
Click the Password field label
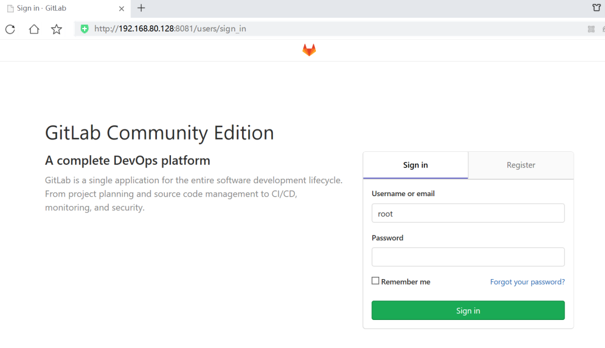coord(388,238)
